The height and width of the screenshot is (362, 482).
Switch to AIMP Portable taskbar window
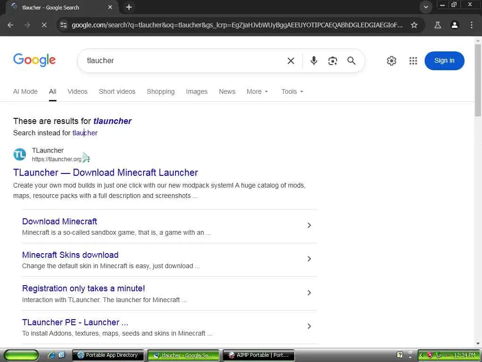(x=258, y=355)
